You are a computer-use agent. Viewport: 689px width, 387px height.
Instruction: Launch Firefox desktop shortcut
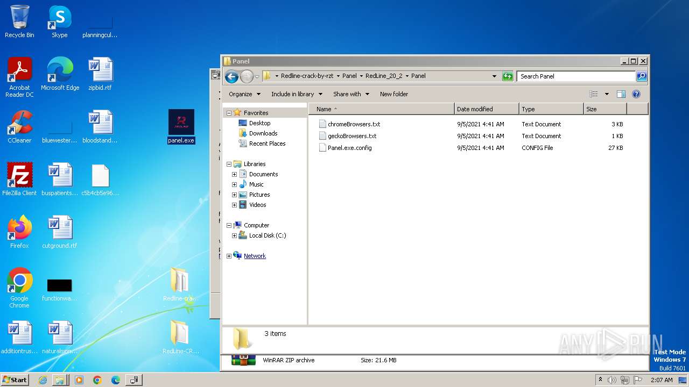tap(19, 232)
